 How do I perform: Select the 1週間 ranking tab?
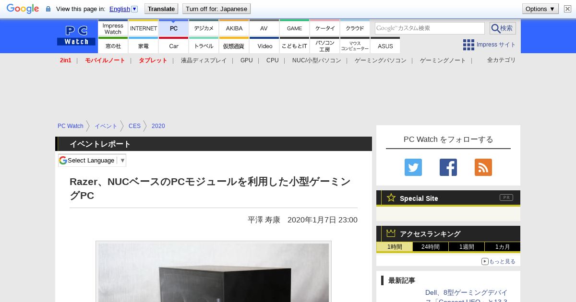(x=467, y=247)
